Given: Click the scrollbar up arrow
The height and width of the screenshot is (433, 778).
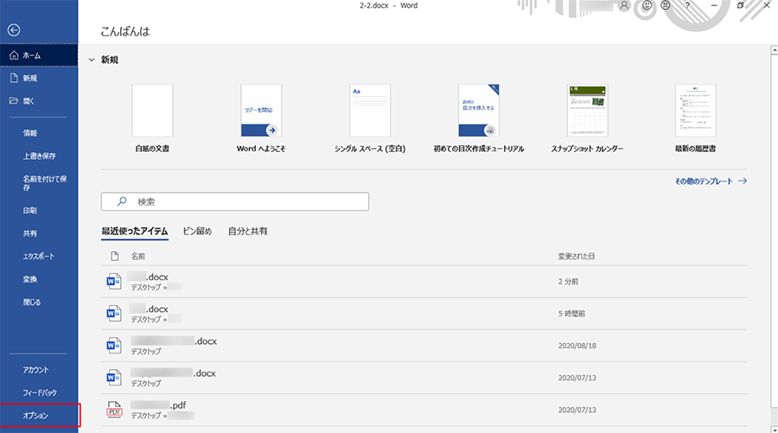Looking at the screenshot, I should (774, 50).
